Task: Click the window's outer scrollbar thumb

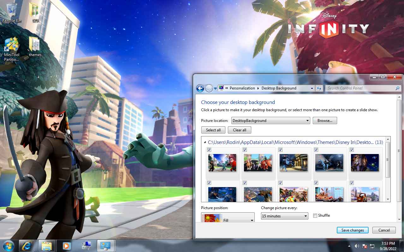Action: click(x=399, y=151)
